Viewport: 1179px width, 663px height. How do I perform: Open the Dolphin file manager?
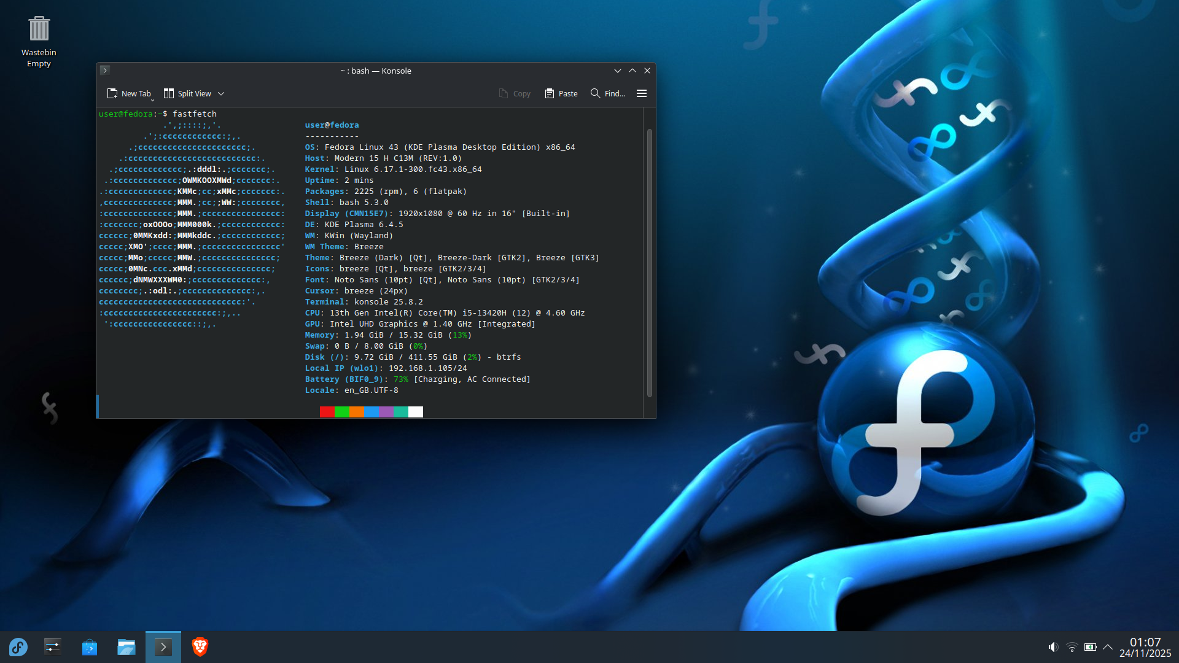coord(126,647)
